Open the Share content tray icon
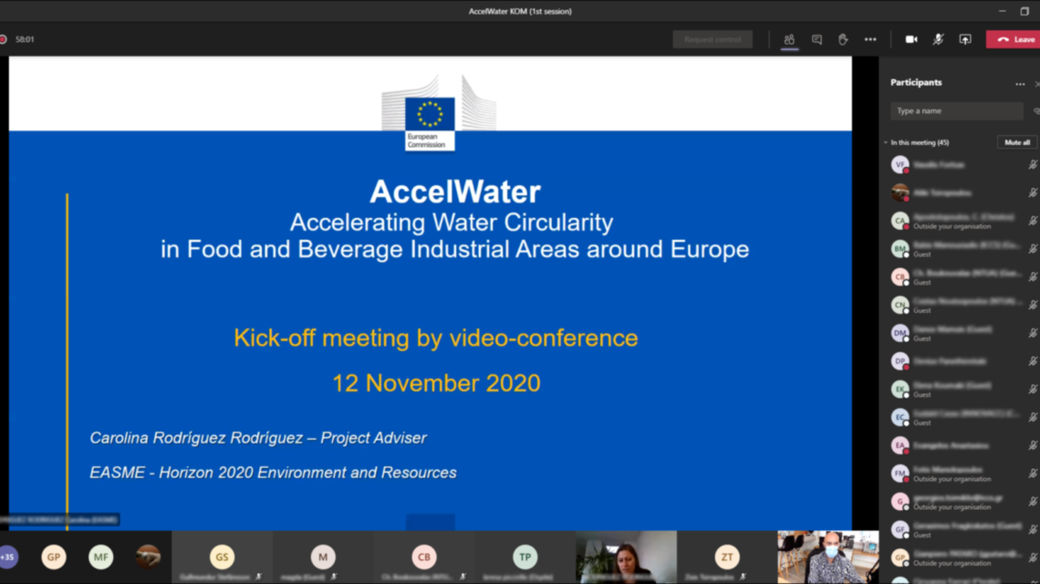The image size is (1040, 584). pyautogui.click(x=965, y=39)
